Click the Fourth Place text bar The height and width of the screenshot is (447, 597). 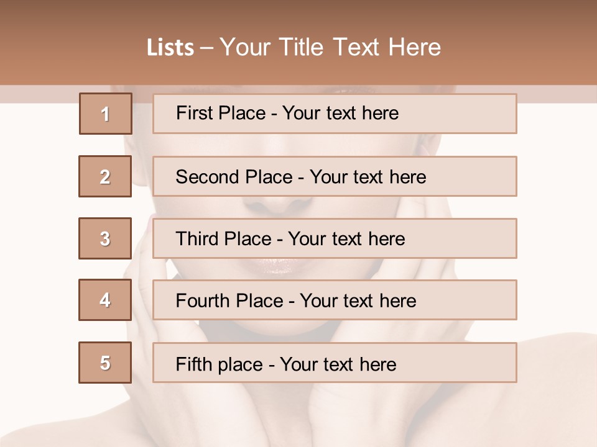(x=335, y=300)
